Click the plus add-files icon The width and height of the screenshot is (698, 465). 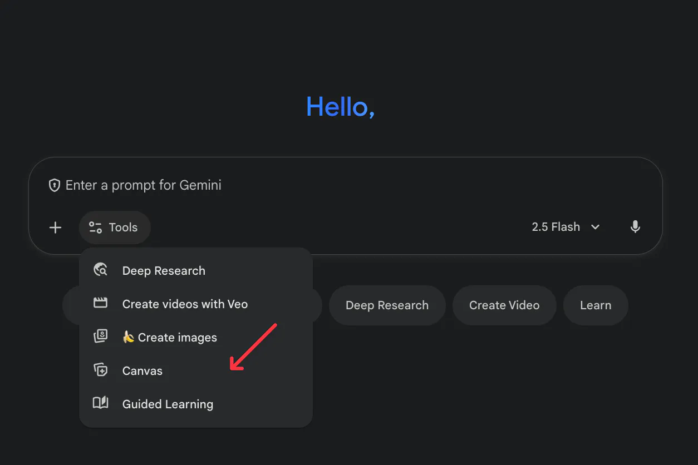(x=55, y=227)
